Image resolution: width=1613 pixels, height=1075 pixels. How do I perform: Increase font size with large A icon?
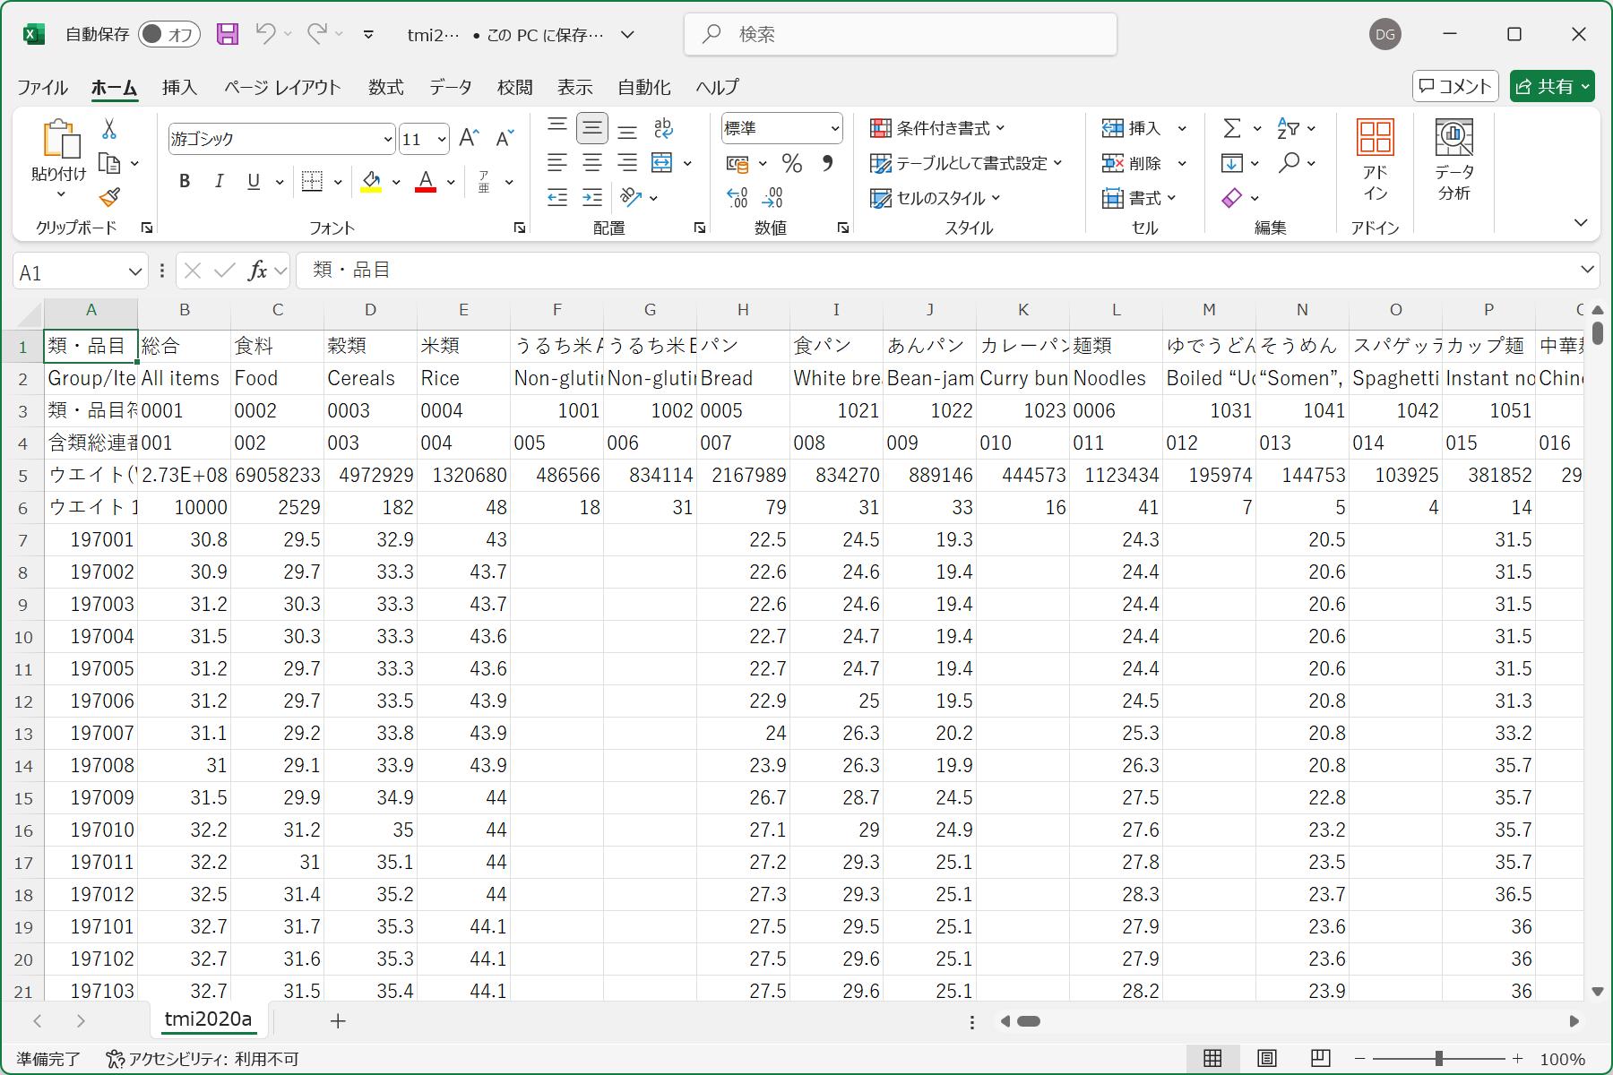point(469,138)
